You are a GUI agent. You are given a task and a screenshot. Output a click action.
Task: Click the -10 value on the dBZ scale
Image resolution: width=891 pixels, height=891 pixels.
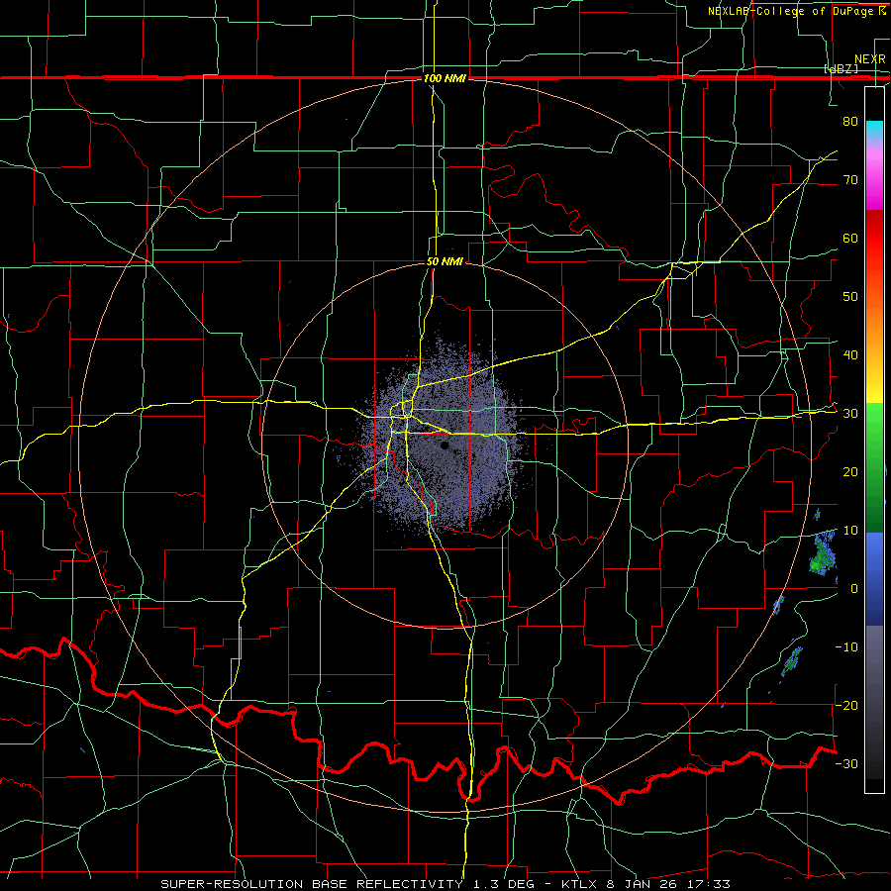coord(846,647)
